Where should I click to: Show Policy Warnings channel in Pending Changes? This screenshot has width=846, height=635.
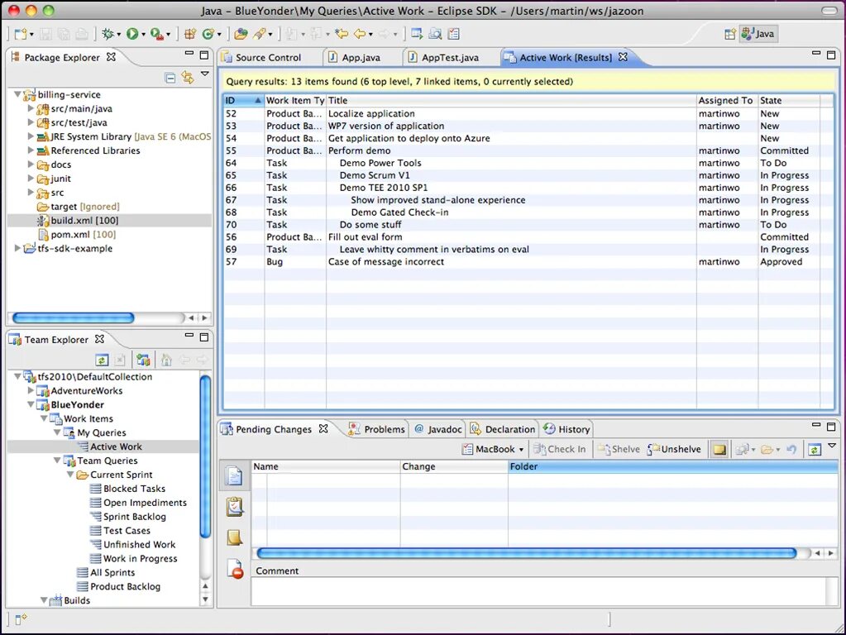(x=235, y=569)
